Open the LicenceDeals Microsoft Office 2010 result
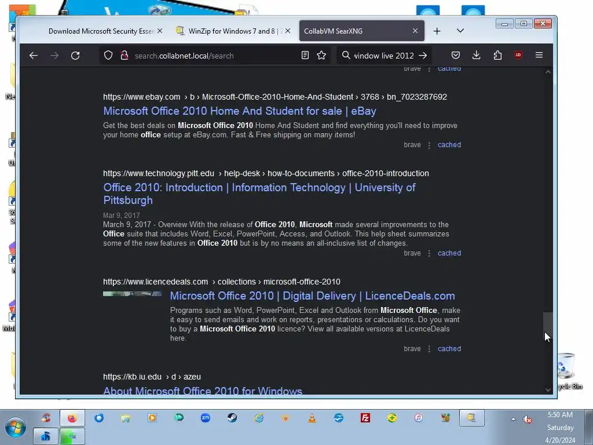 point(312,296)
